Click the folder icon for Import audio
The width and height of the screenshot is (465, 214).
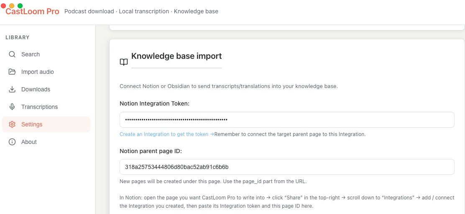(x=12, y=72)
